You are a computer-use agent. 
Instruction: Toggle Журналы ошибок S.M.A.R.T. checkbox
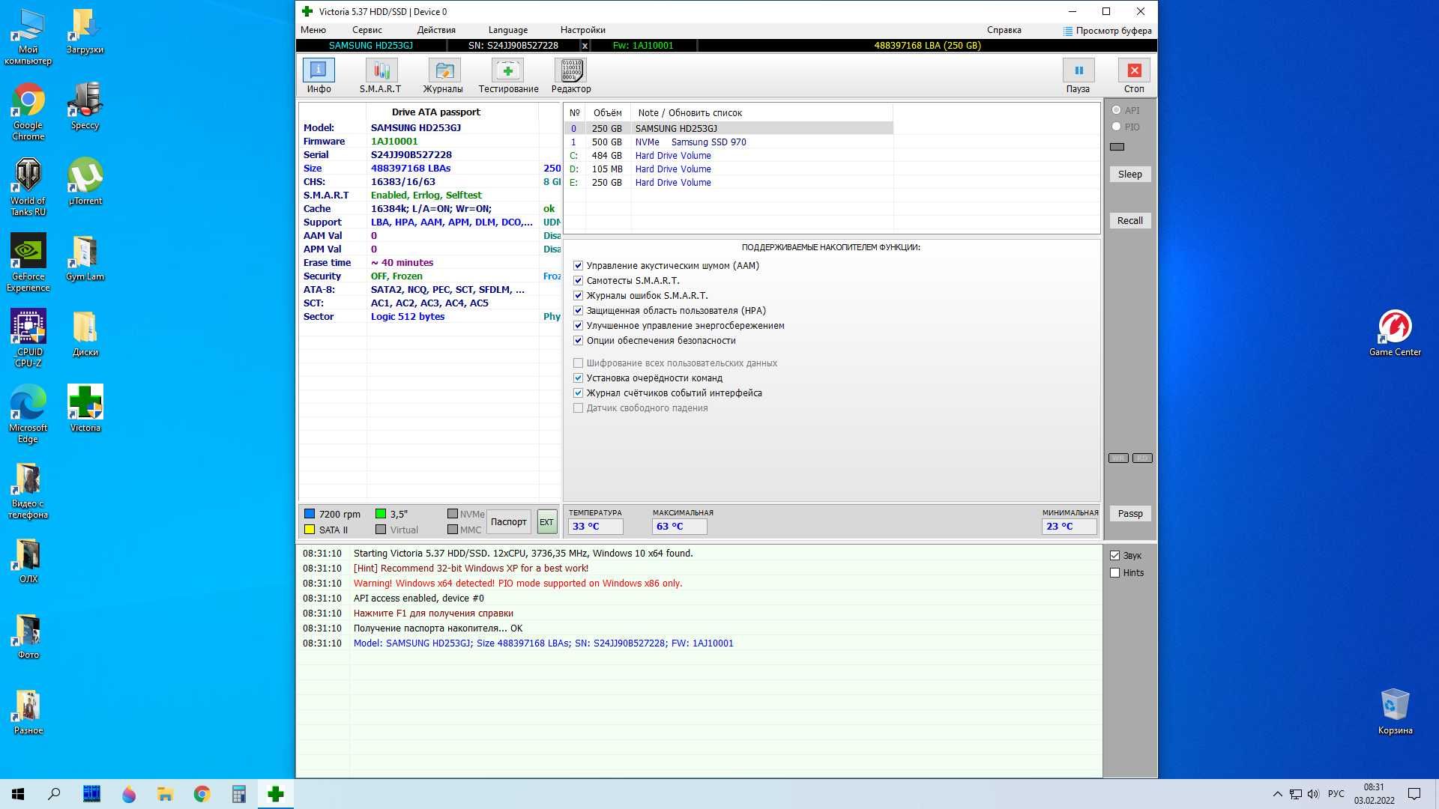click(x=578, y=296)
